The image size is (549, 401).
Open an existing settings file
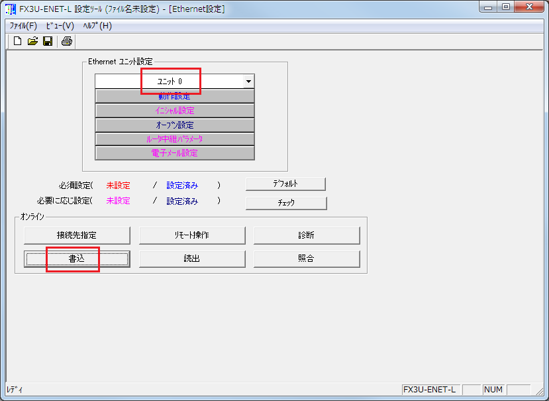click(x=32, y=40)
